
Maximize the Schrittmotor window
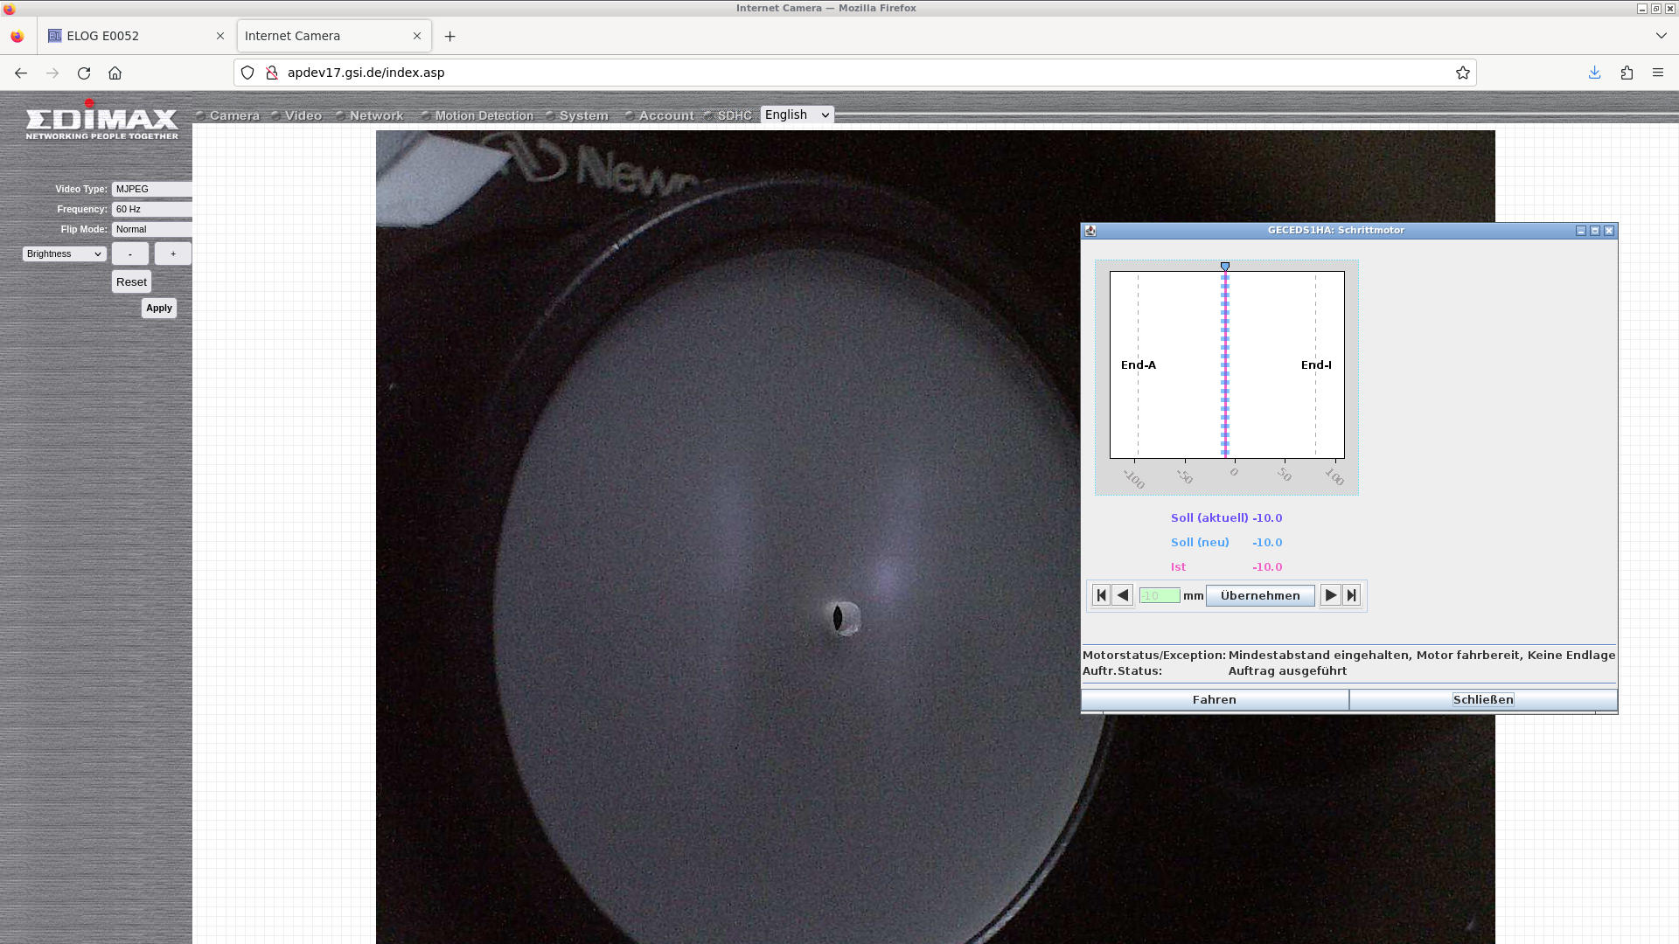(x=1595, y=231)
